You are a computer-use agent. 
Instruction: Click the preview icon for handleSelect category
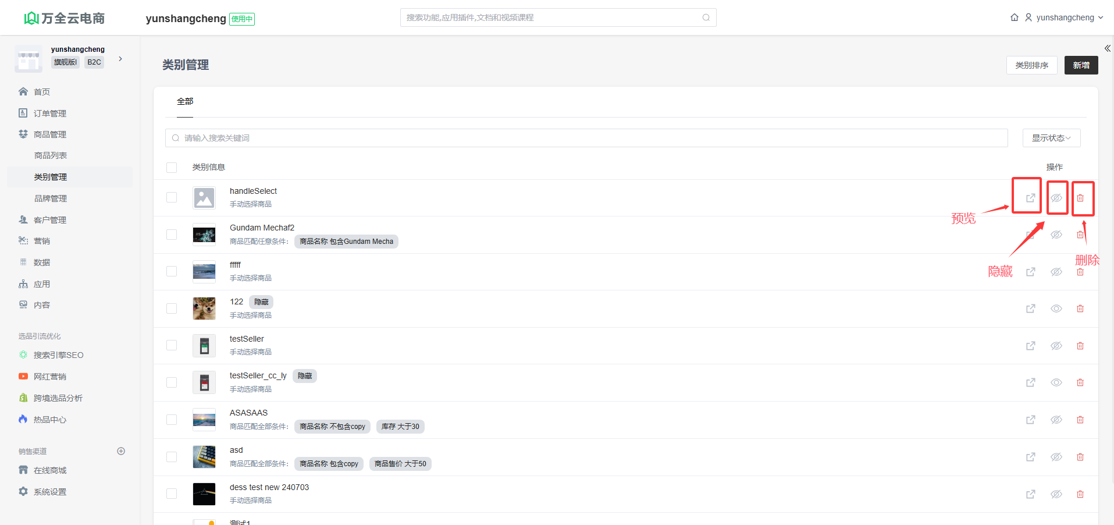1030,198
